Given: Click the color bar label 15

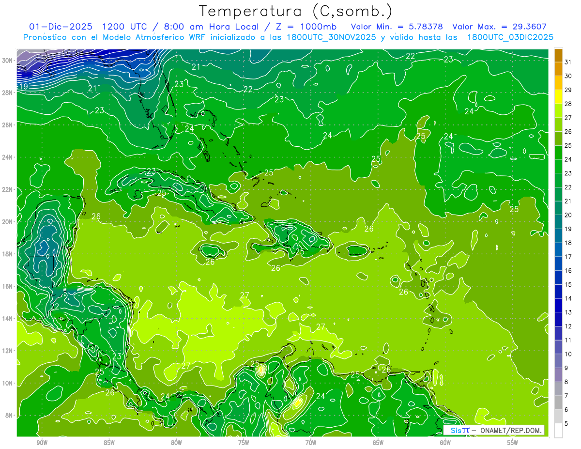Looking at the screenshot, I should [568, 285].
